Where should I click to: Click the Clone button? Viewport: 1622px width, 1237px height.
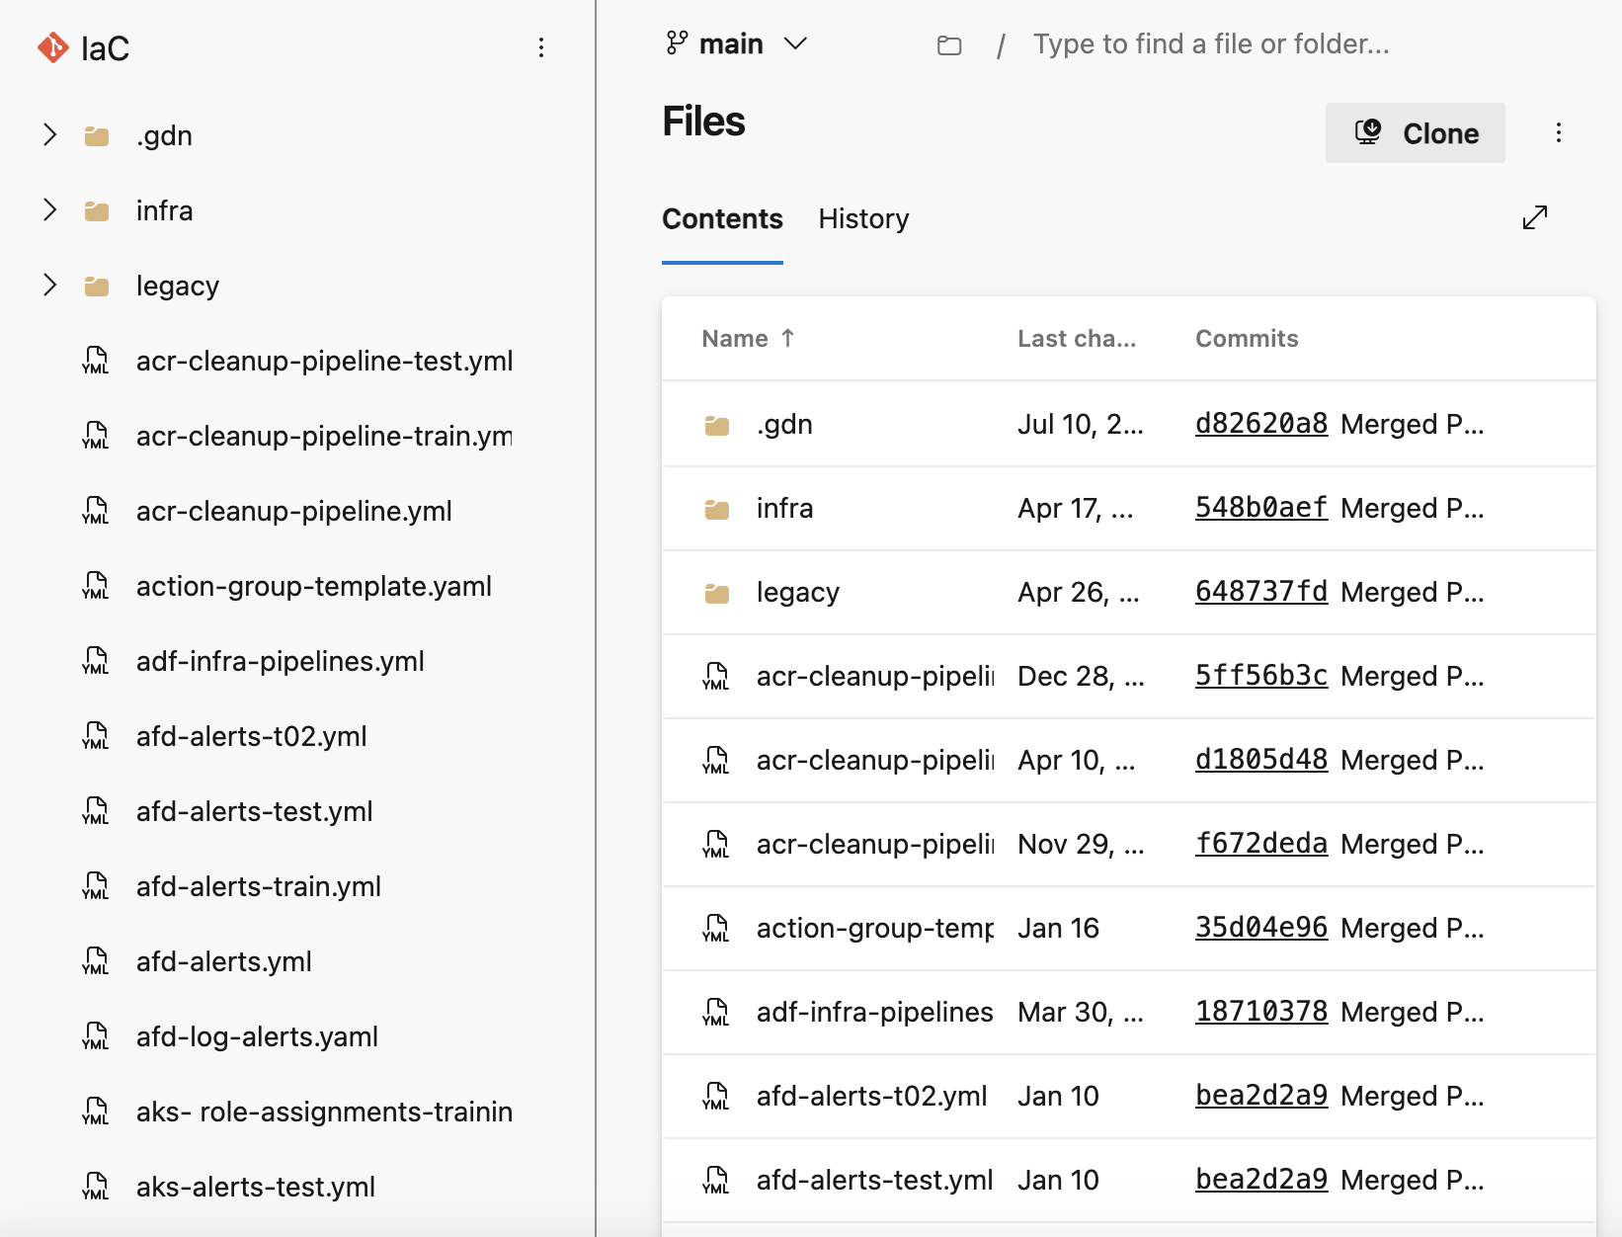(x=1415, y=133)
